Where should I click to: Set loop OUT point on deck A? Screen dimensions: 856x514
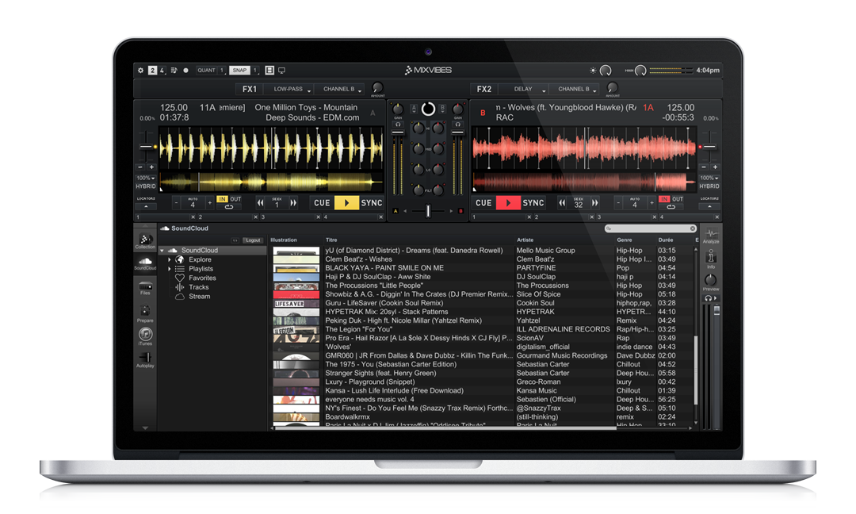pos(235,199)
